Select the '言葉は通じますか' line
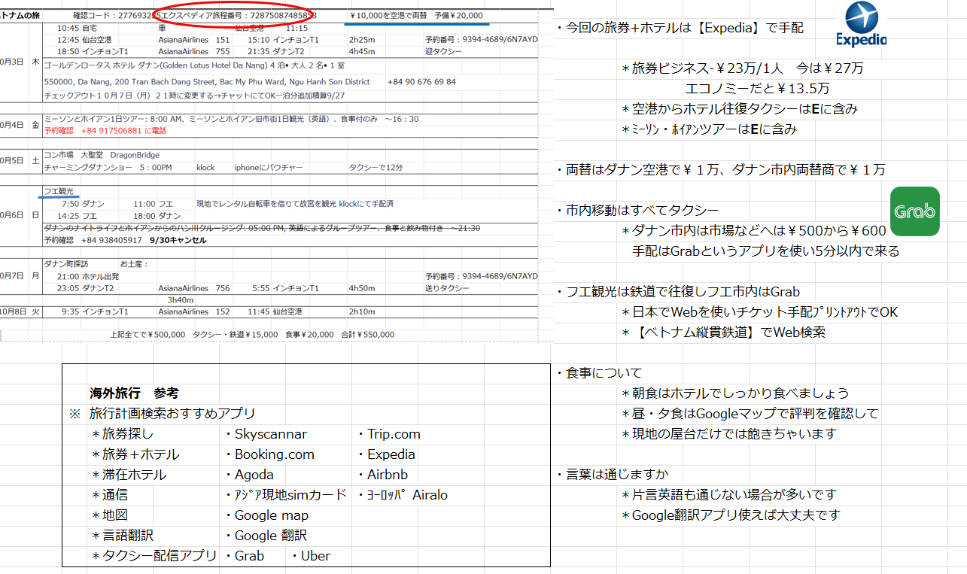Viewport: 967px width, 574px height. pos(612,475)
